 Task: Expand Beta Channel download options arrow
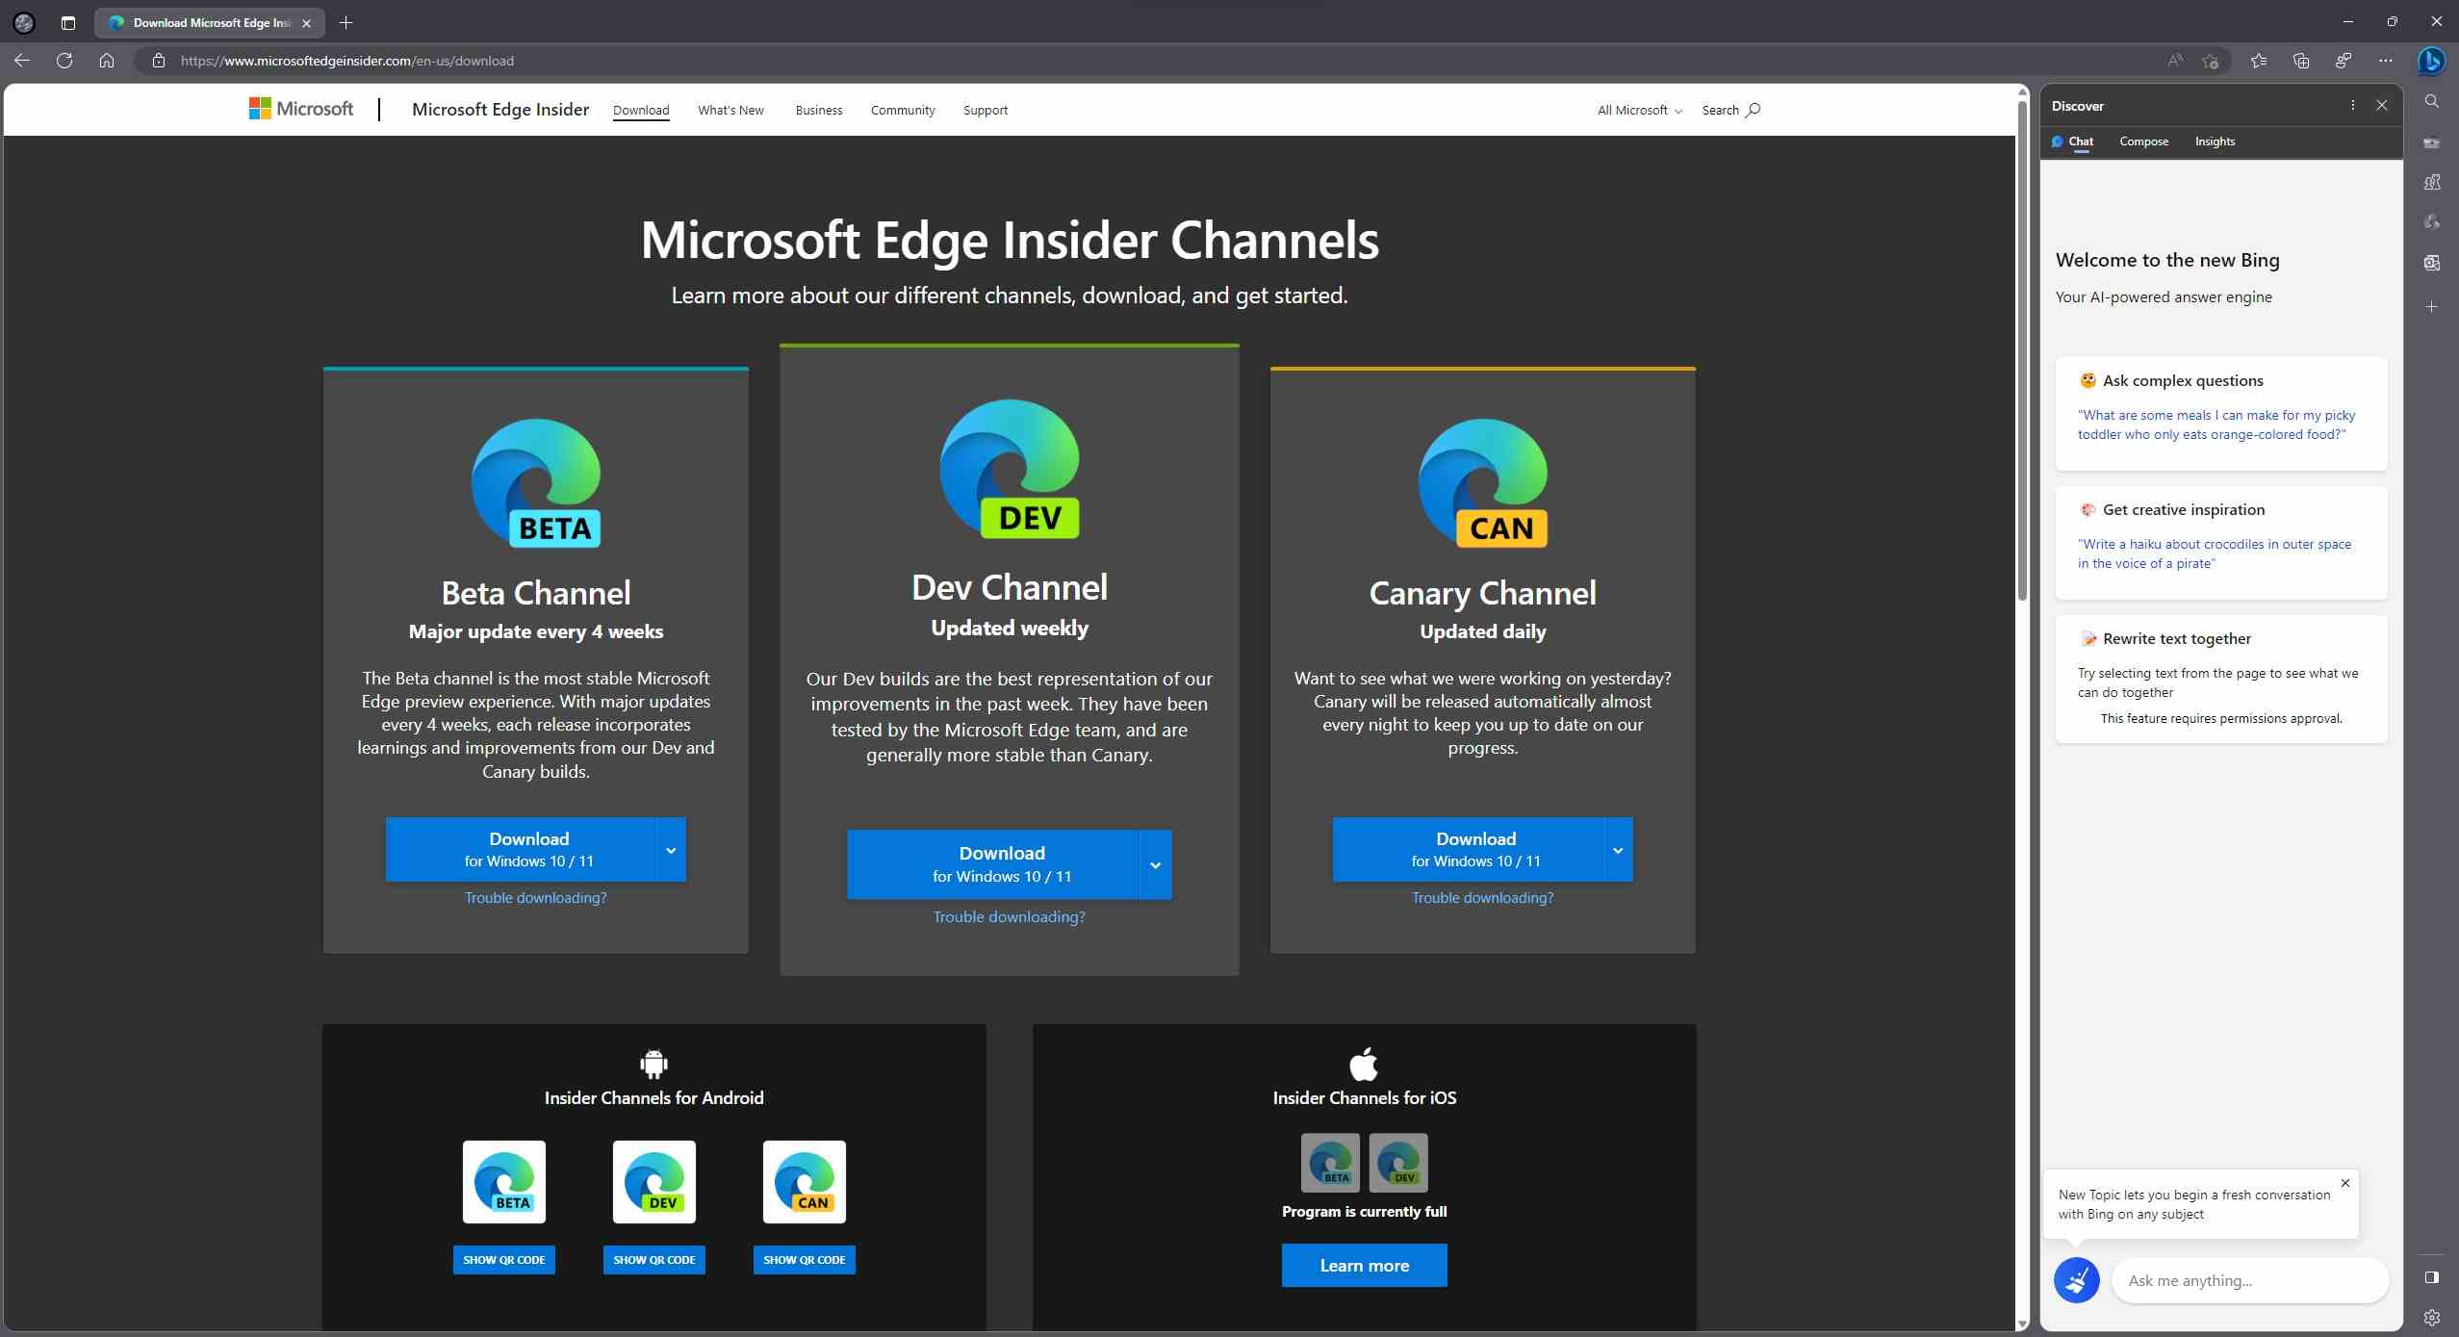point(671,850)
